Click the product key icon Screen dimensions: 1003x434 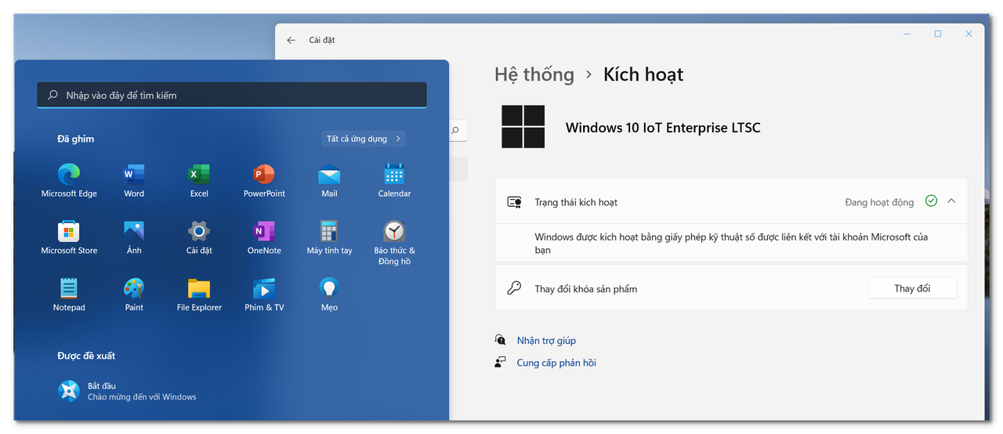point(514,288)
